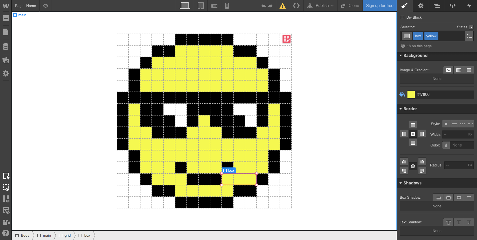The image size is (477, 240).
Task: Open the Page Home selector
Action: (x=26, y=6)
